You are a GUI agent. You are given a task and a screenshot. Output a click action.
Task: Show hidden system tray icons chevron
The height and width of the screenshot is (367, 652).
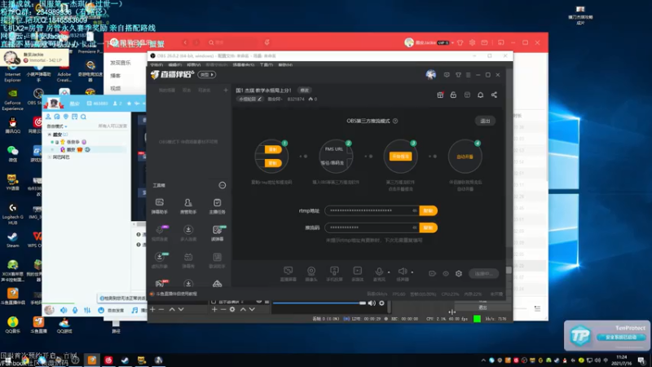click(x=483, y=360)
